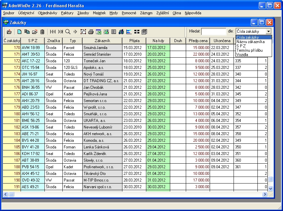Click the exit/close-form icon at toolbar start

pos(9,32)
